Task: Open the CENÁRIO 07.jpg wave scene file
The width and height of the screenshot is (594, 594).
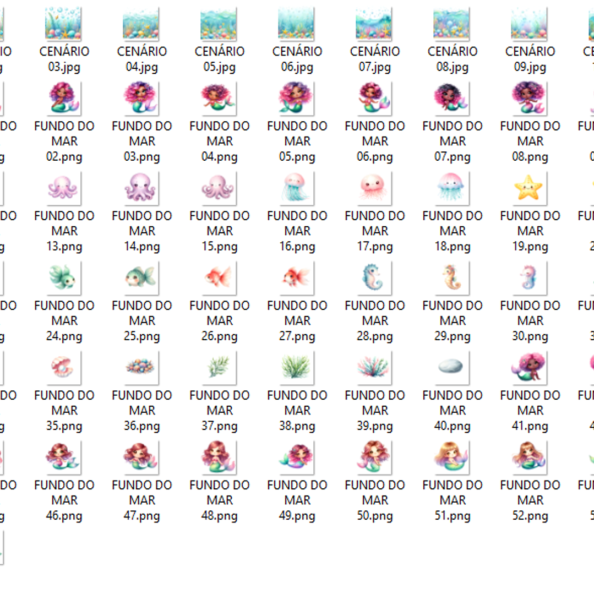Action: (374, 24)
